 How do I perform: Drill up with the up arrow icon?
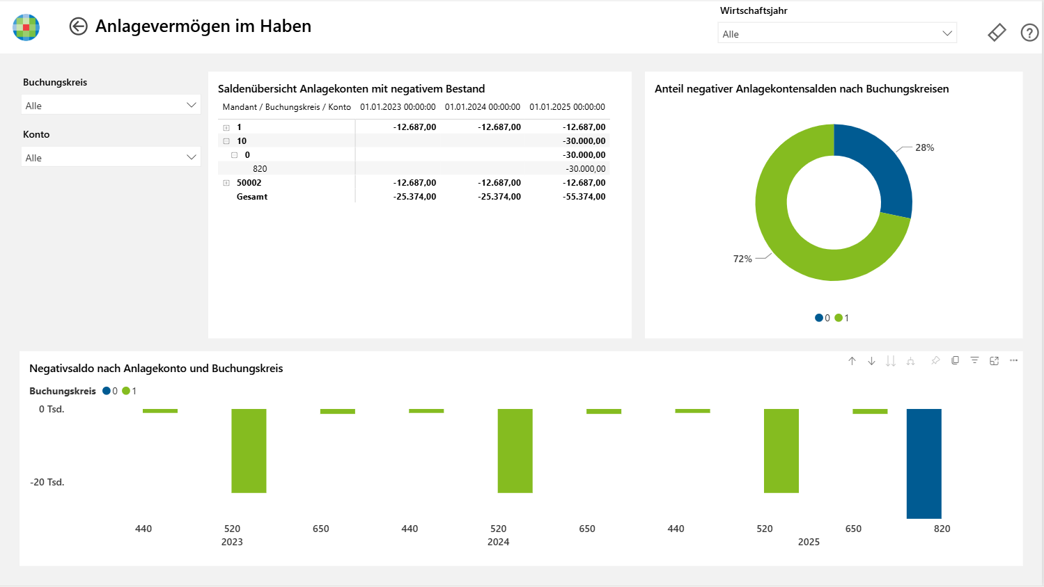coord(852,361)
